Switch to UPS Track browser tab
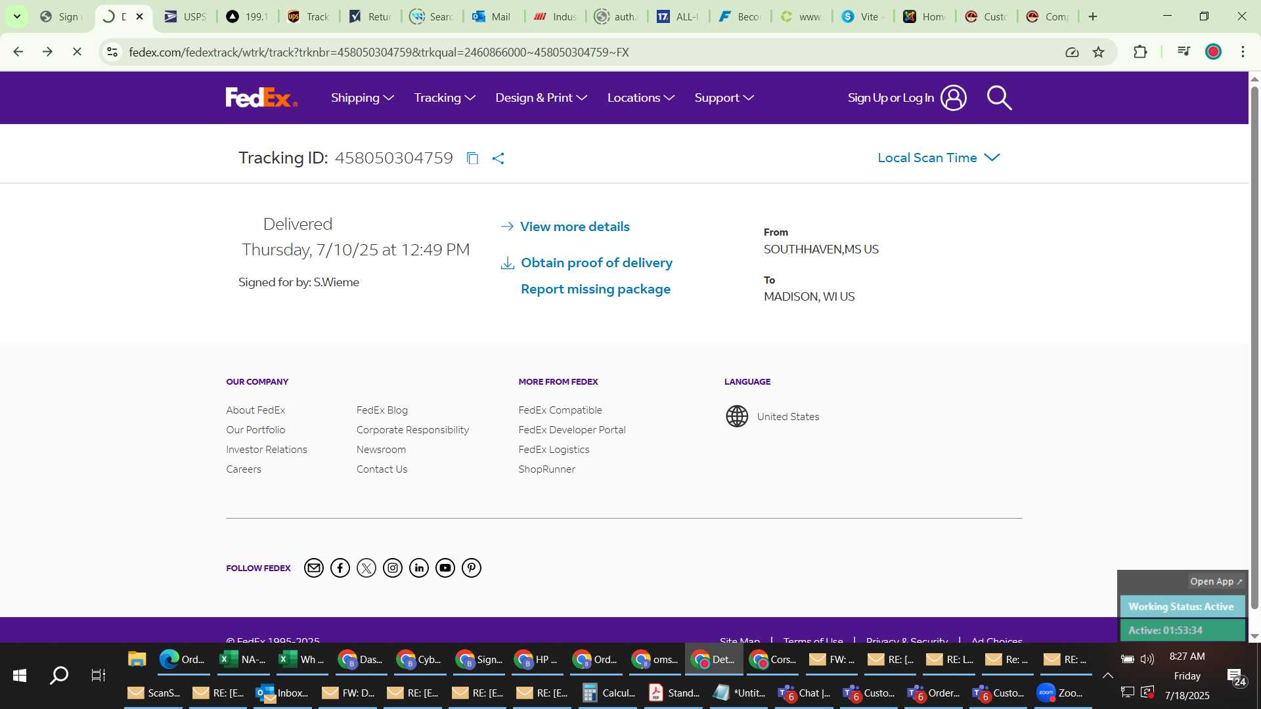The height and width of the screenshot is (709, 1261). coord(309,16)
